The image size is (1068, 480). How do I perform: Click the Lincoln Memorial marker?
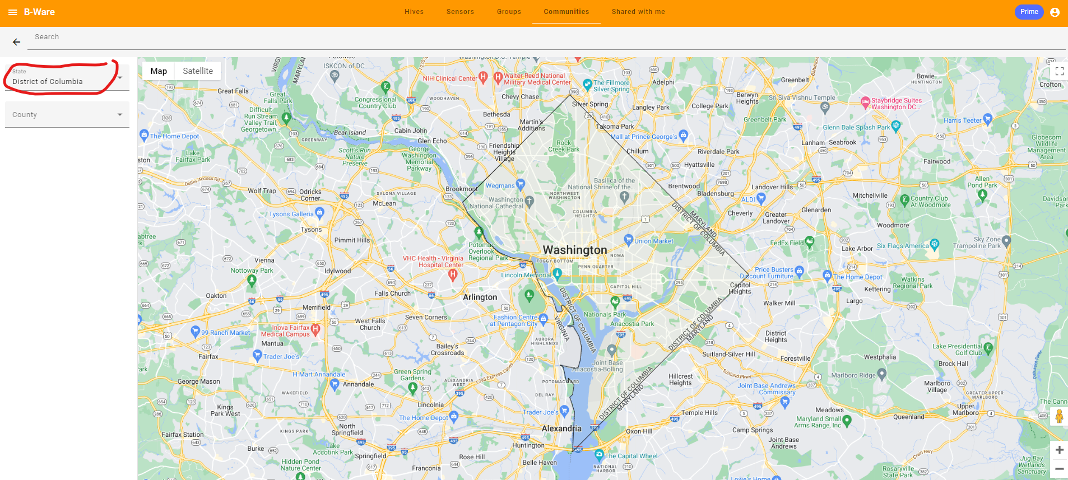[x=557, y=273]
